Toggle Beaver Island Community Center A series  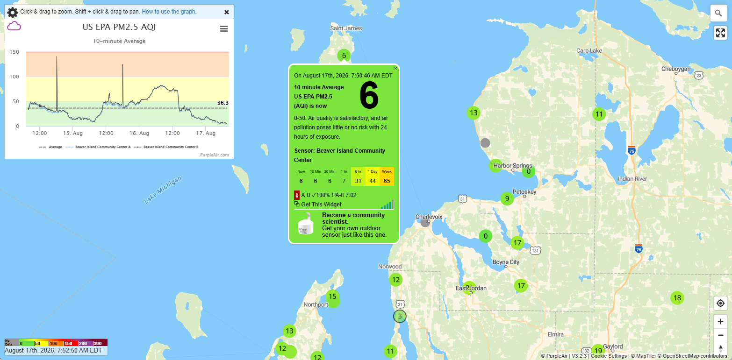tap(98, 147)
